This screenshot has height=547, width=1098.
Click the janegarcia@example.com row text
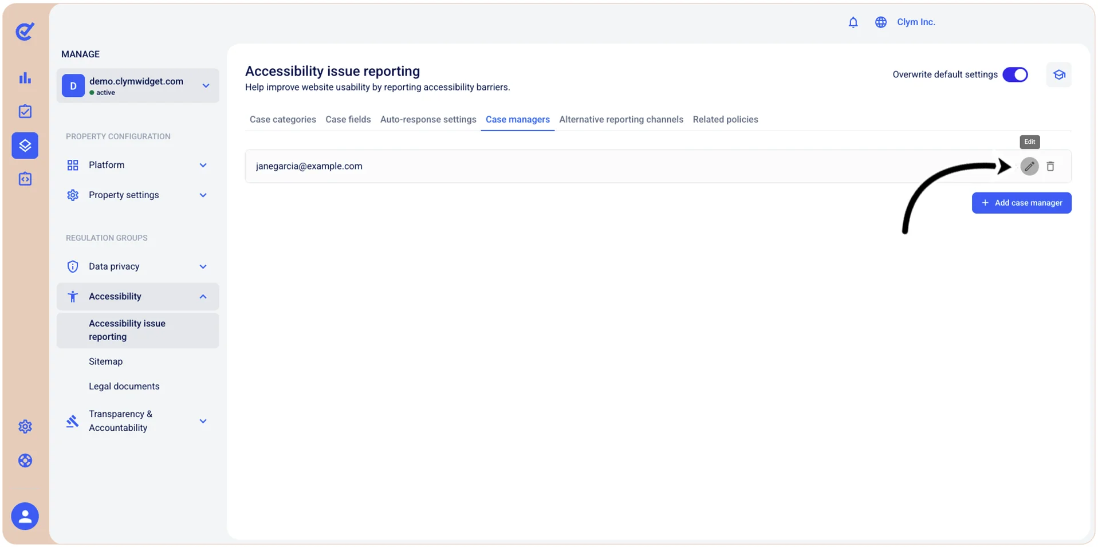point(309,166)
